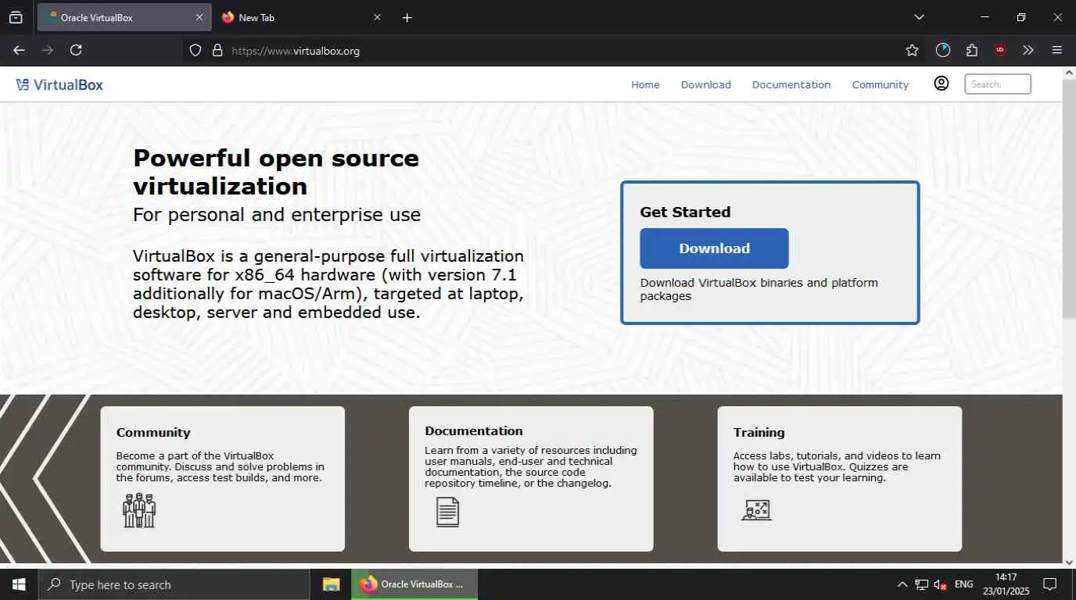Open the Firefox extensions puzzle icon

tap(972, 50)
